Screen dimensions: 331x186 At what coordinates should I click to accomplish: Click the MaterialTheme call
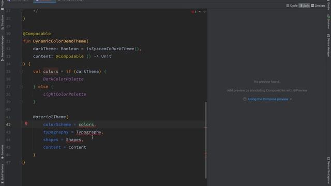50,117
